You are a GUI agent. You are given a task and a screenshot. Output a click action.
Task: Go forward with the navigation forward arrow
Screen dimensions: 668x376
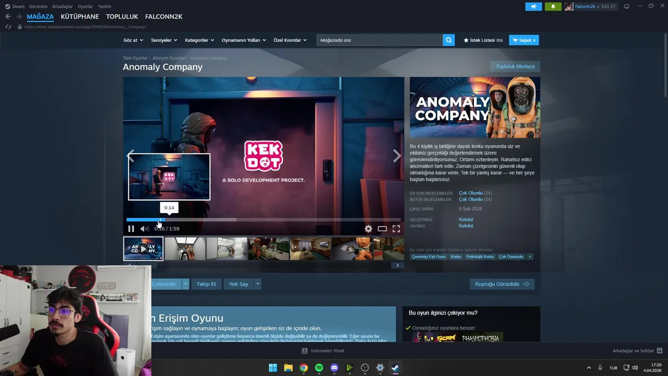click(x=19, y=17)
